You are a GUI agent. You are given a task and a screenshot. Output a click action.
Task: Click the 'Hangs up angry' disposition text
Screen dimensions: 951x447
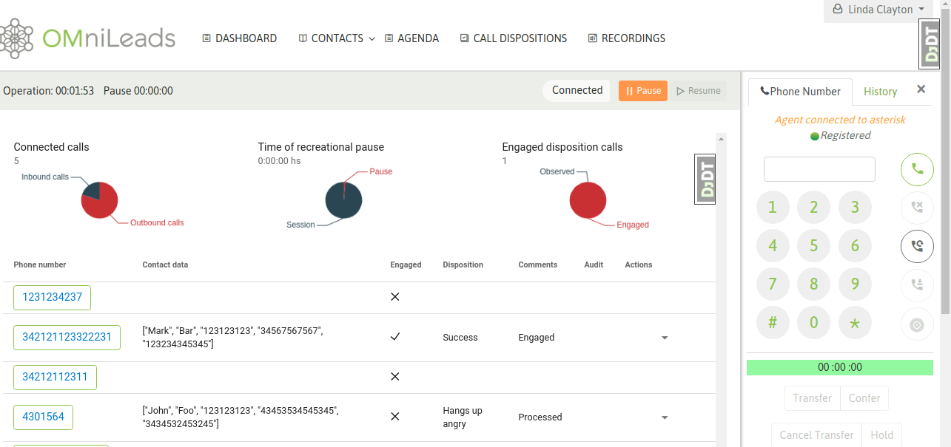[463, 417]
